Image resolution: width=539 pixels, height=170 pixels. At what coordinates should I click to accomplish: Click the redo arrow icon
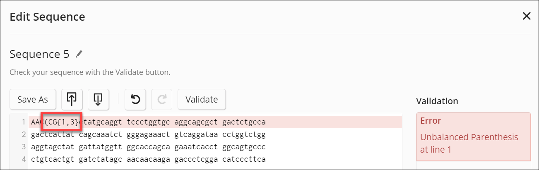tap(162, 99)
